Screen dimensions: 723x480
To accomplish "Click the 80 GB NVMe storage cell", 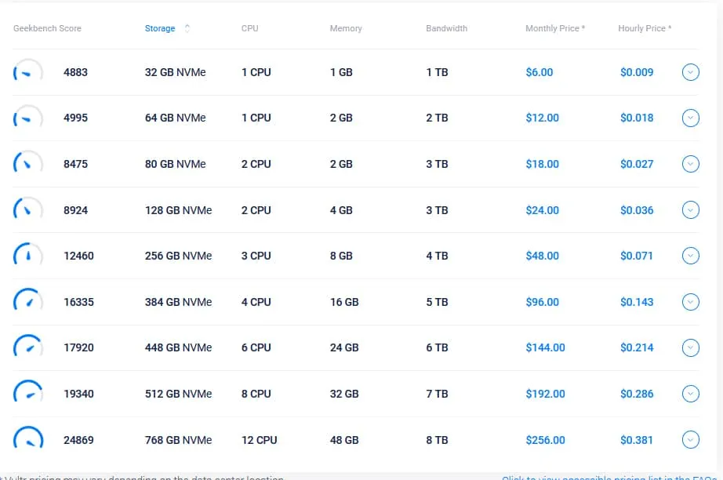I will [175, 164].
